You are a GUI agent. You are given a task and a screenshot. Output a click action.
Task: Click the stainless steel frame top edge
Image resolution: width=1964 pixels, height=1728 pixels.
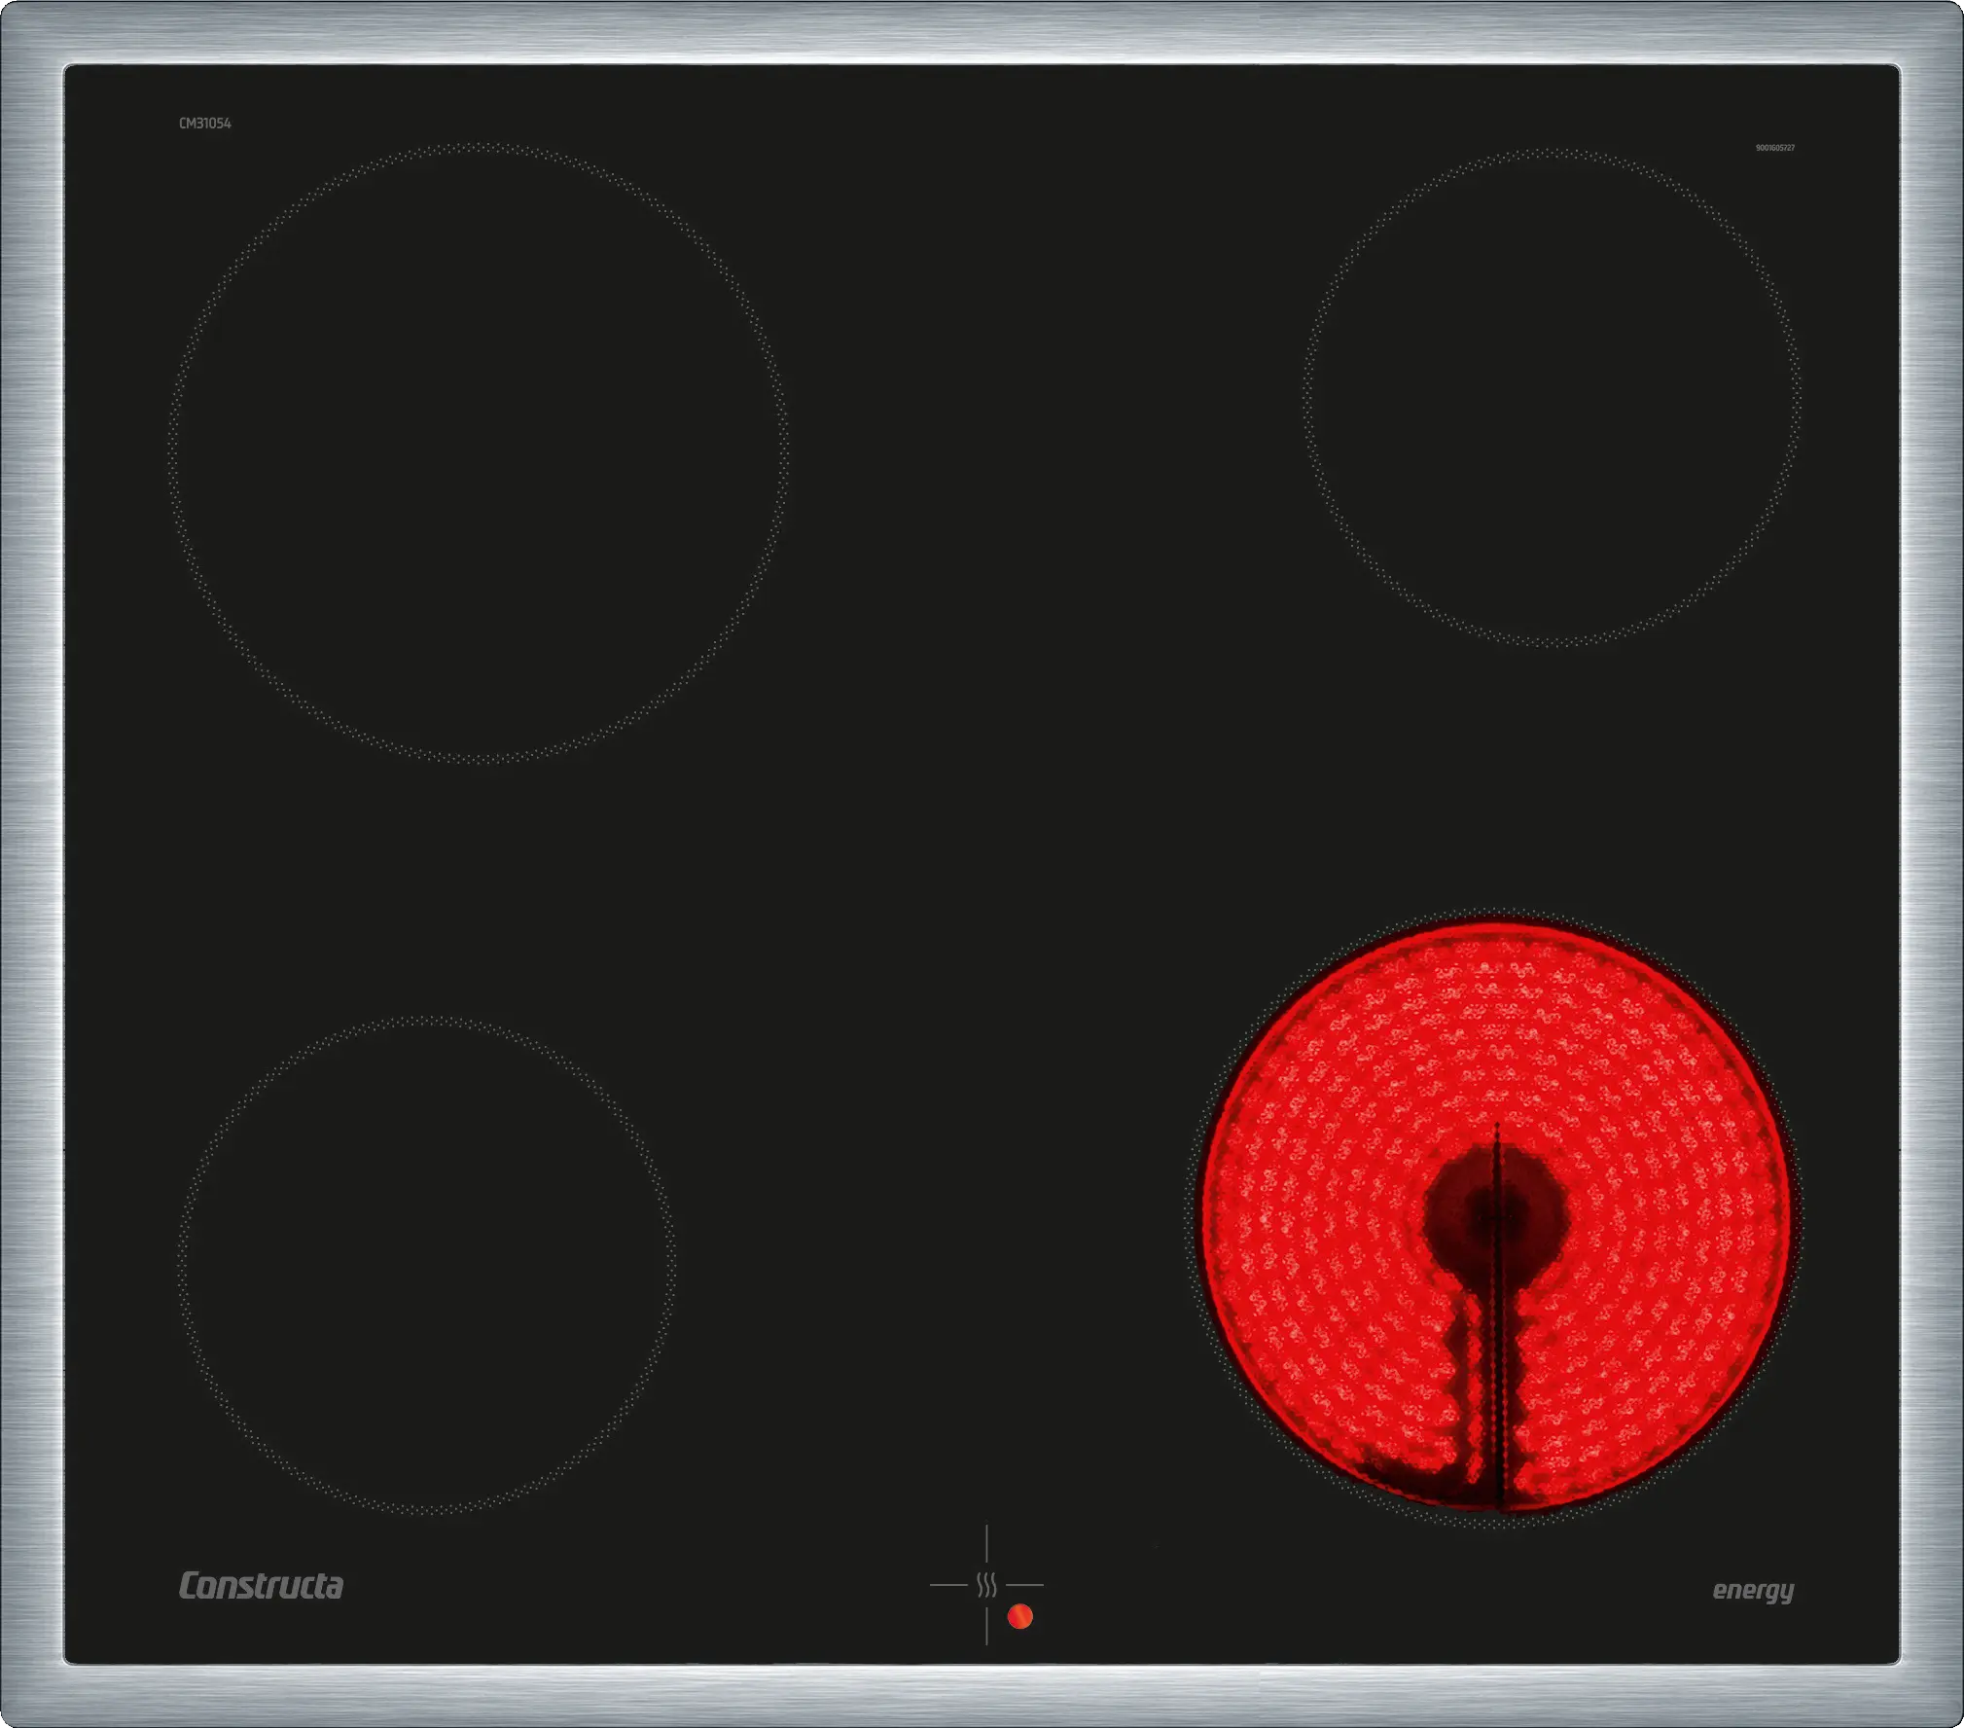[x=982, y=32]
